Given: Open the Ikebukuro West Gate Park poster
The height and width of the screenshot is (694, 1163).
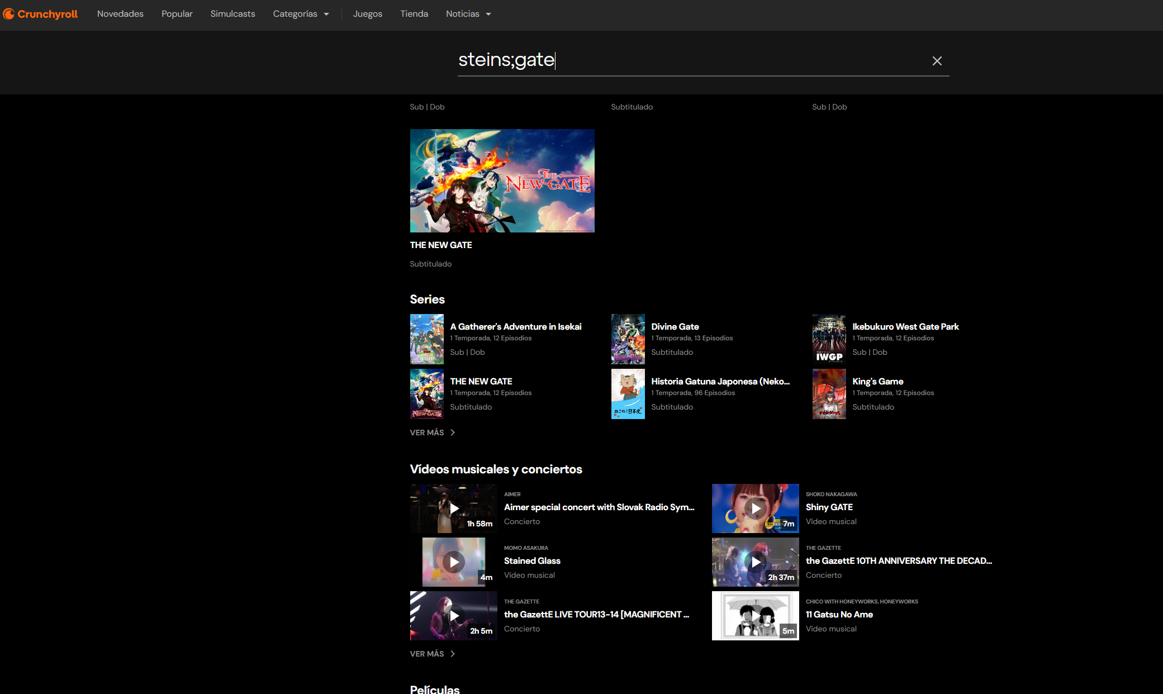Looking at the screenshot, I should click(829, 339).
